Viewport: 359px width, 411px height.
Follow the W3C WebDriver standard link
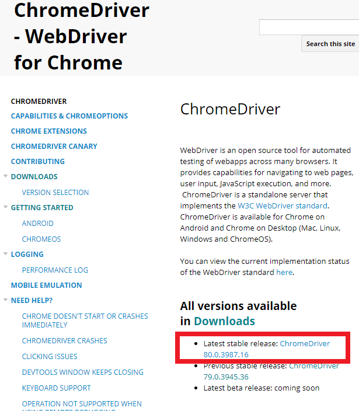click(282, 206)
